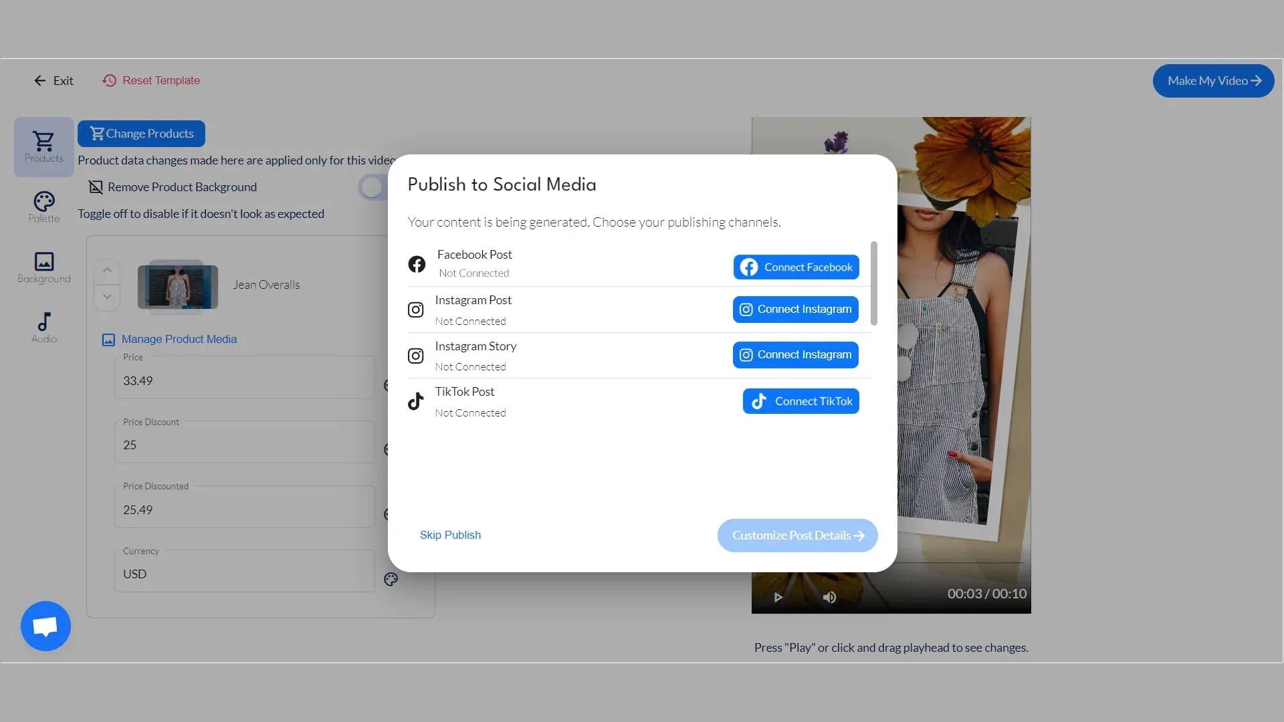Viewport: 1284px width, 722px height.
Task: Click the Price Discount input field
Action: coord(244,445)
